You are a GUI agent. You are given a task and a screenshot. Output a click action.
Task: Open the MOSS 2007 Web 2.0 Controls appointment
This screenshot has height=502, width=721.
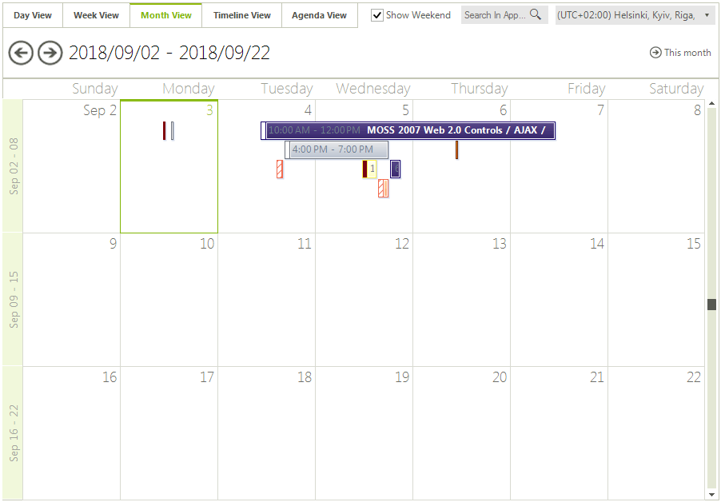pos(408,129)
